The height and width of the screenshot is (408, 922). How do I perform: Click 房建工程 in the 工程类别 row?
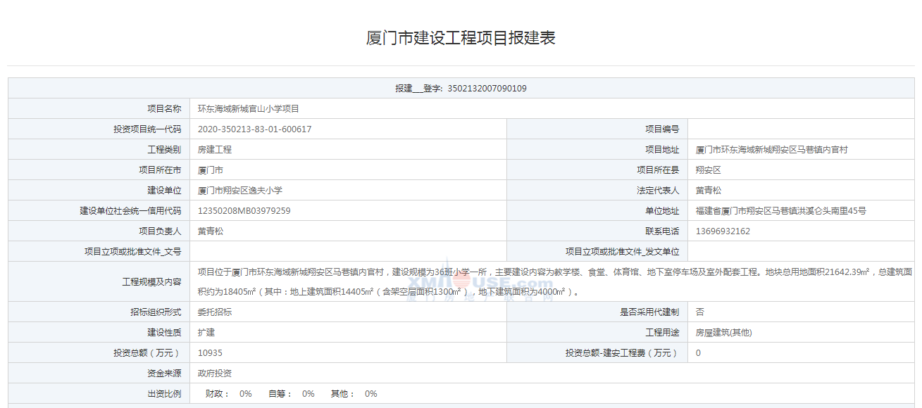[215, 150]
